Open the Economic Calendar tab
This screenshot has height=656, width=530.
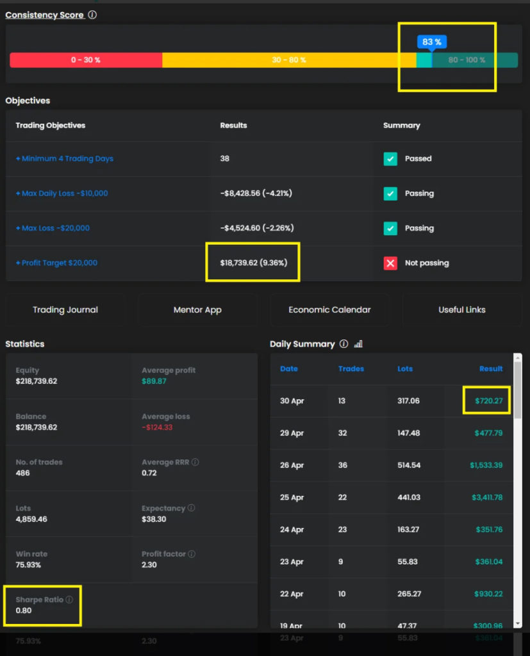(x=329, y=310)
